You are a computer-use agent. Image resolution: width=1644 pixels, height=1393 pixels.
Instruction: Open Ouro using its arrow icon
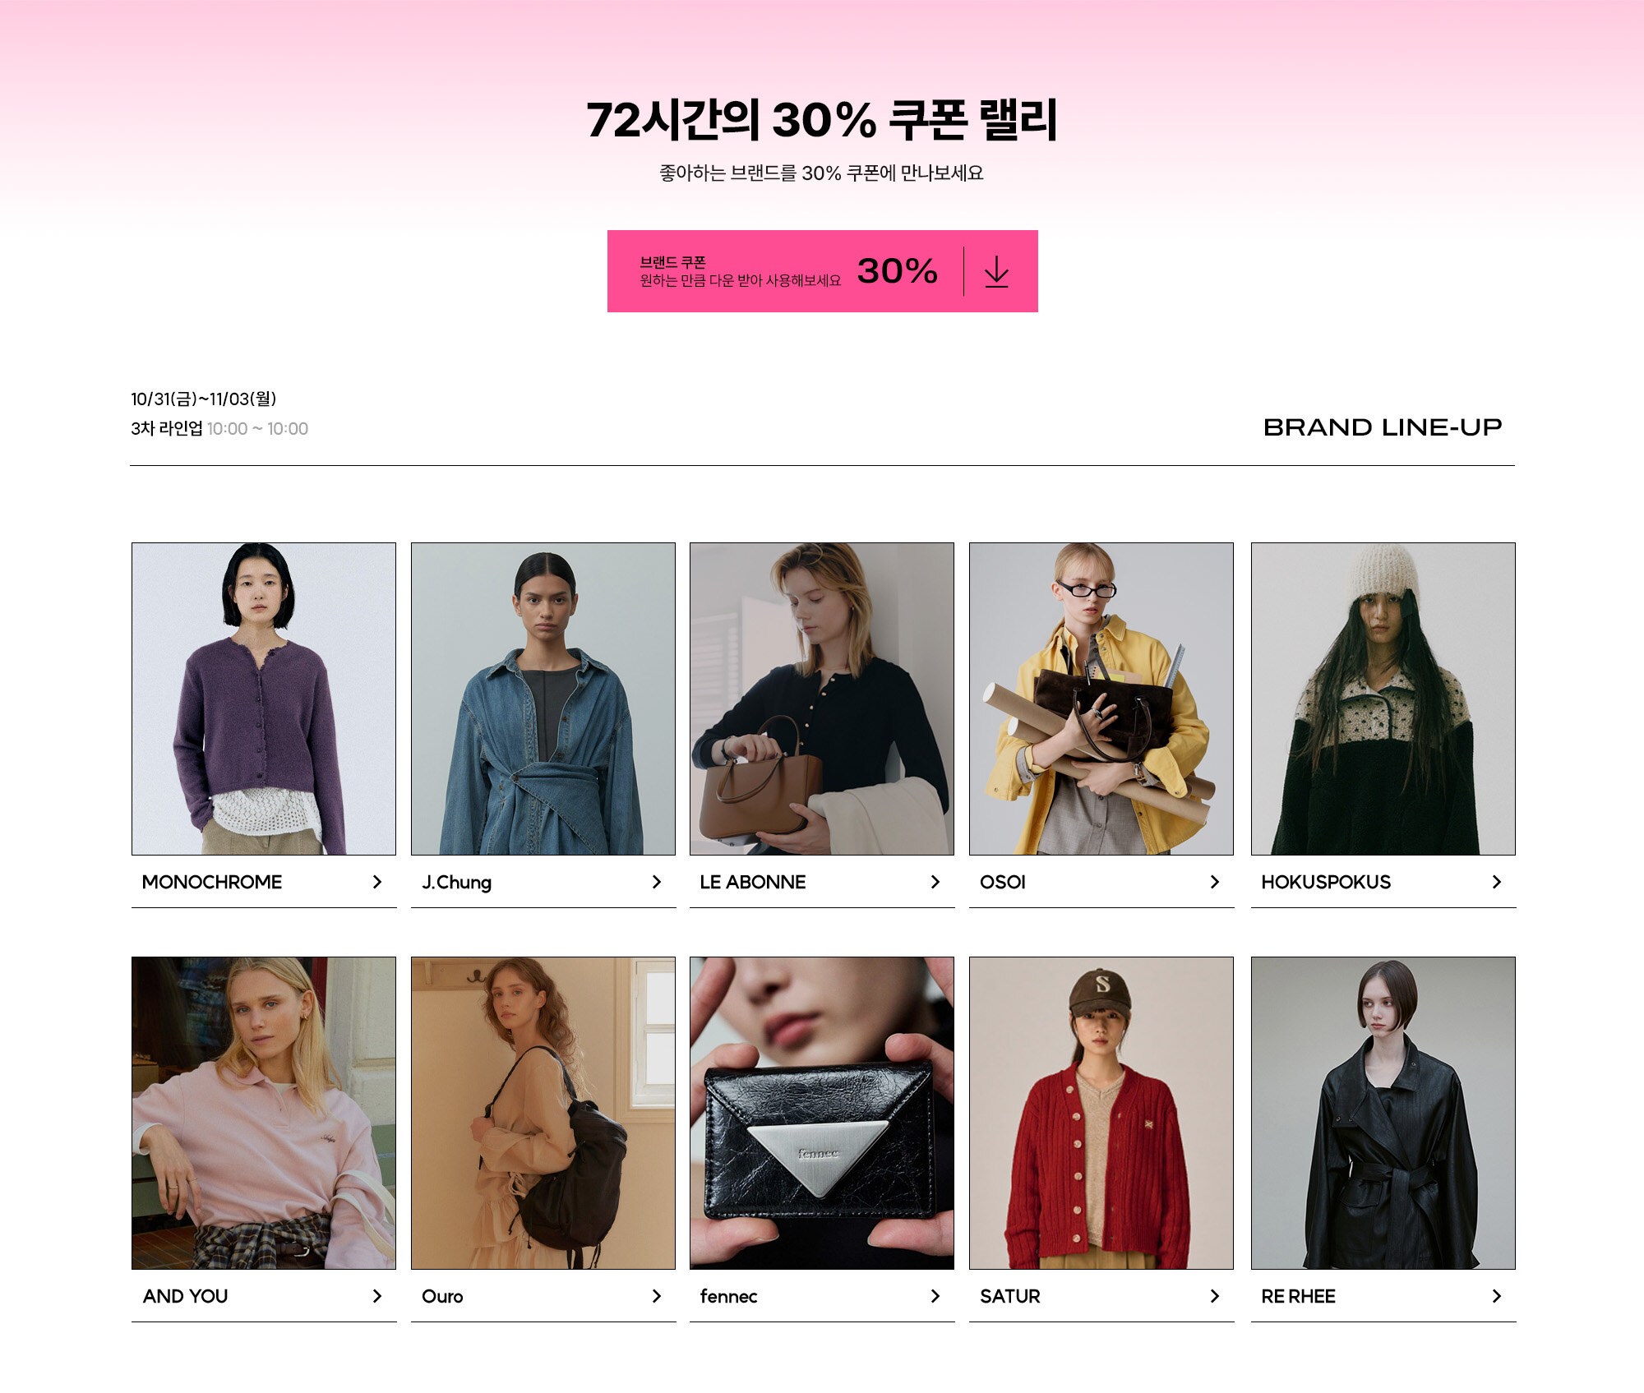[x=657, y=1296]
